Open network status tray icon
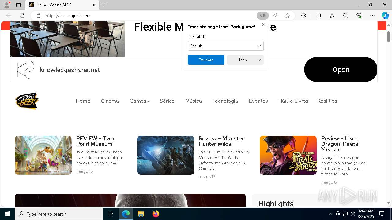Viewport: 392px width, 220px height. pos(345,214)
